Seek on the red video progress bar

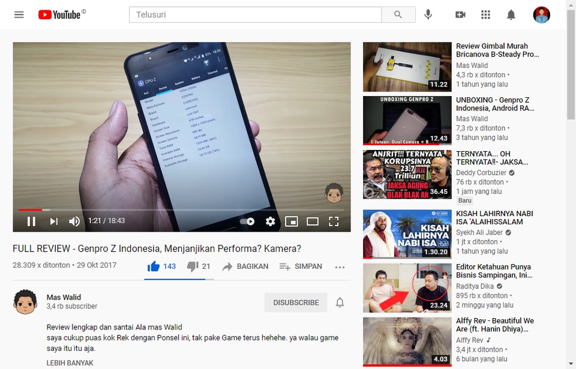click(x=181, y=210)
